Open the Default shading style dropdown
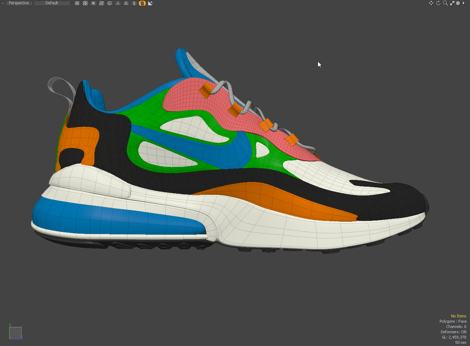Screen dimensions: 470x346 [52, 3]
